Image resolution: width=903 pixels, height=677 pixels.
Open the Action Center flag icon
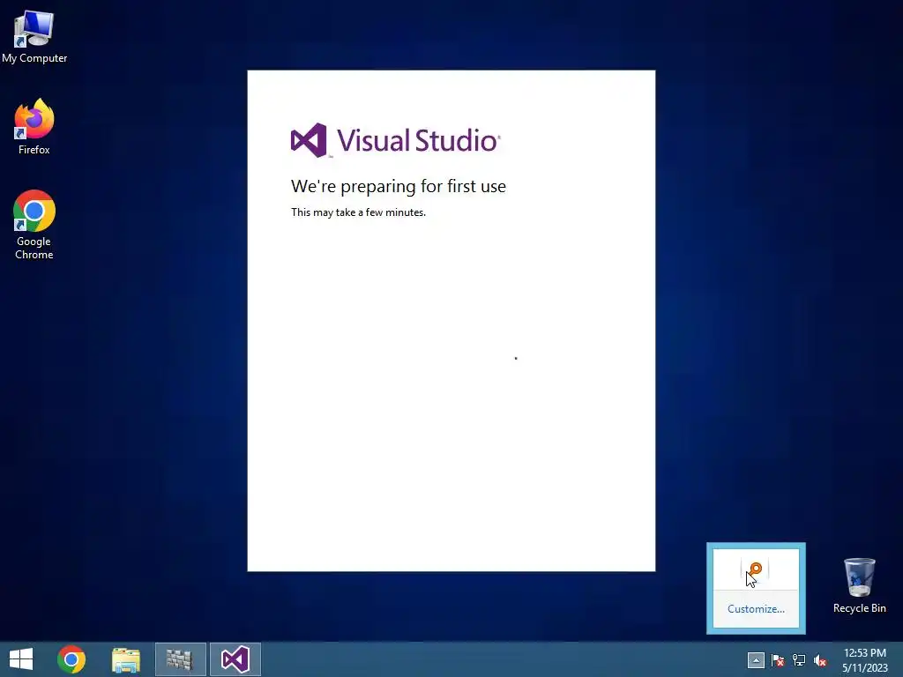(x=778, y=660)
